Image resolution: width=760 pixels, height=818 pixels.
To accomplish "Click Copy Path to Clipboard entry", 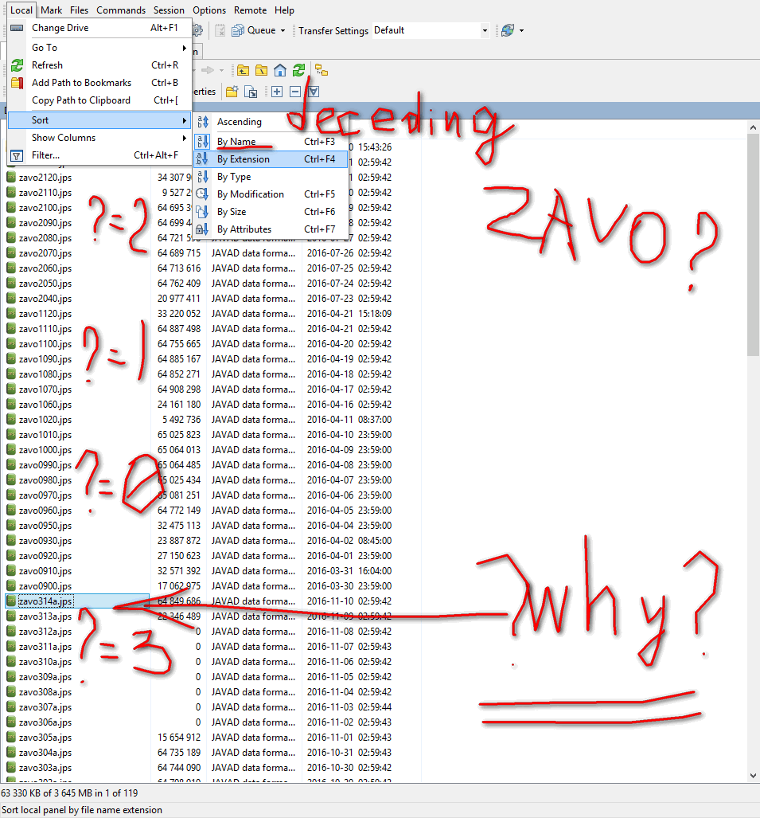I will coord(81,100).
